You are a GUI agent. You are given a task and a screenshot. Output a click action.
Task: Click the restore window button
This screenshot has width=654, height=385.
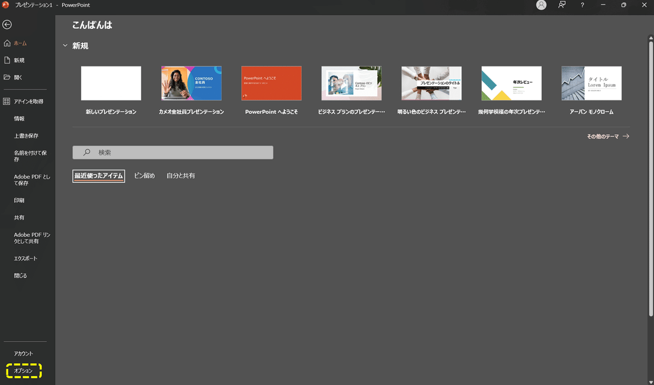point(623,5)
